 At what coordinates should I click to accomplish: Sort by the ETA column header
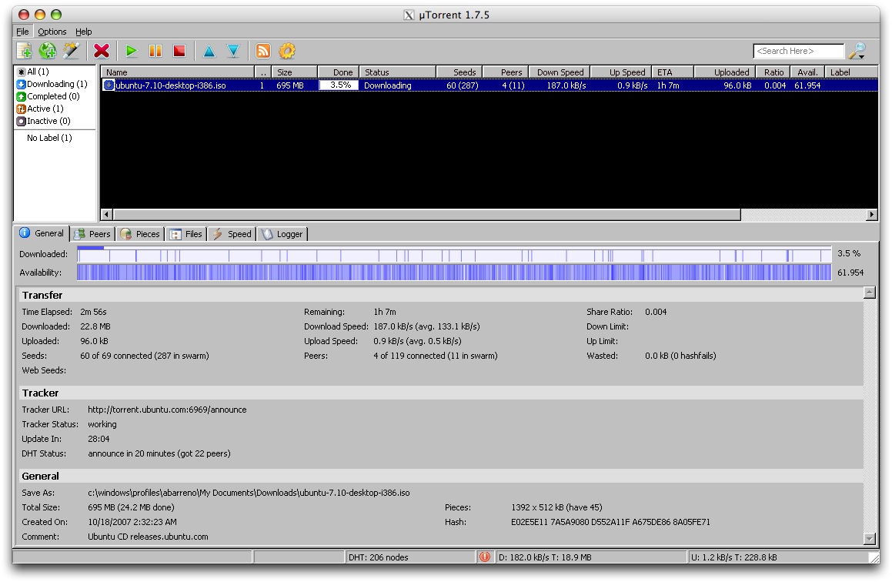673,72
